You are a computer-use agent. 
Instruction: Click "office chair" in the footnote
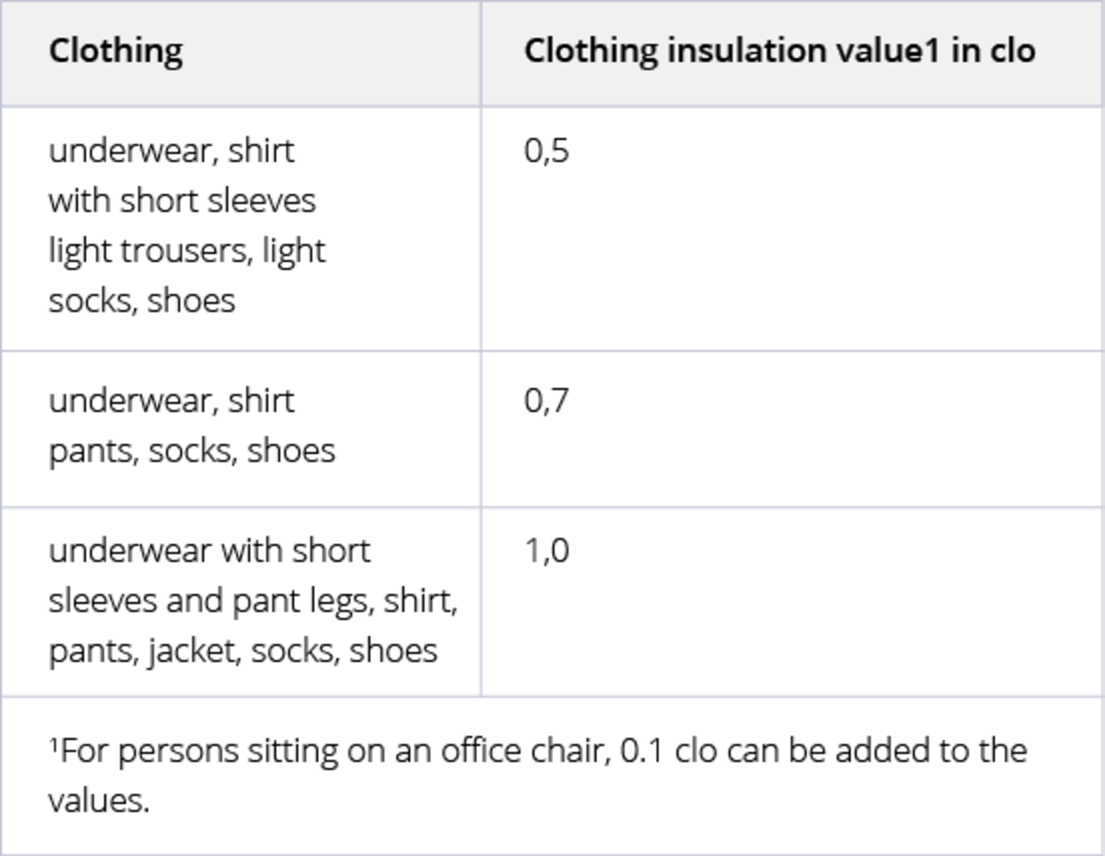[x=523, y=750]
